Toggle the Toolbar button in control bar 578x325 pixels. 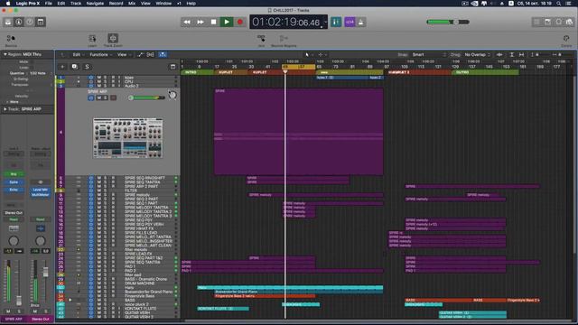[41, 22]
